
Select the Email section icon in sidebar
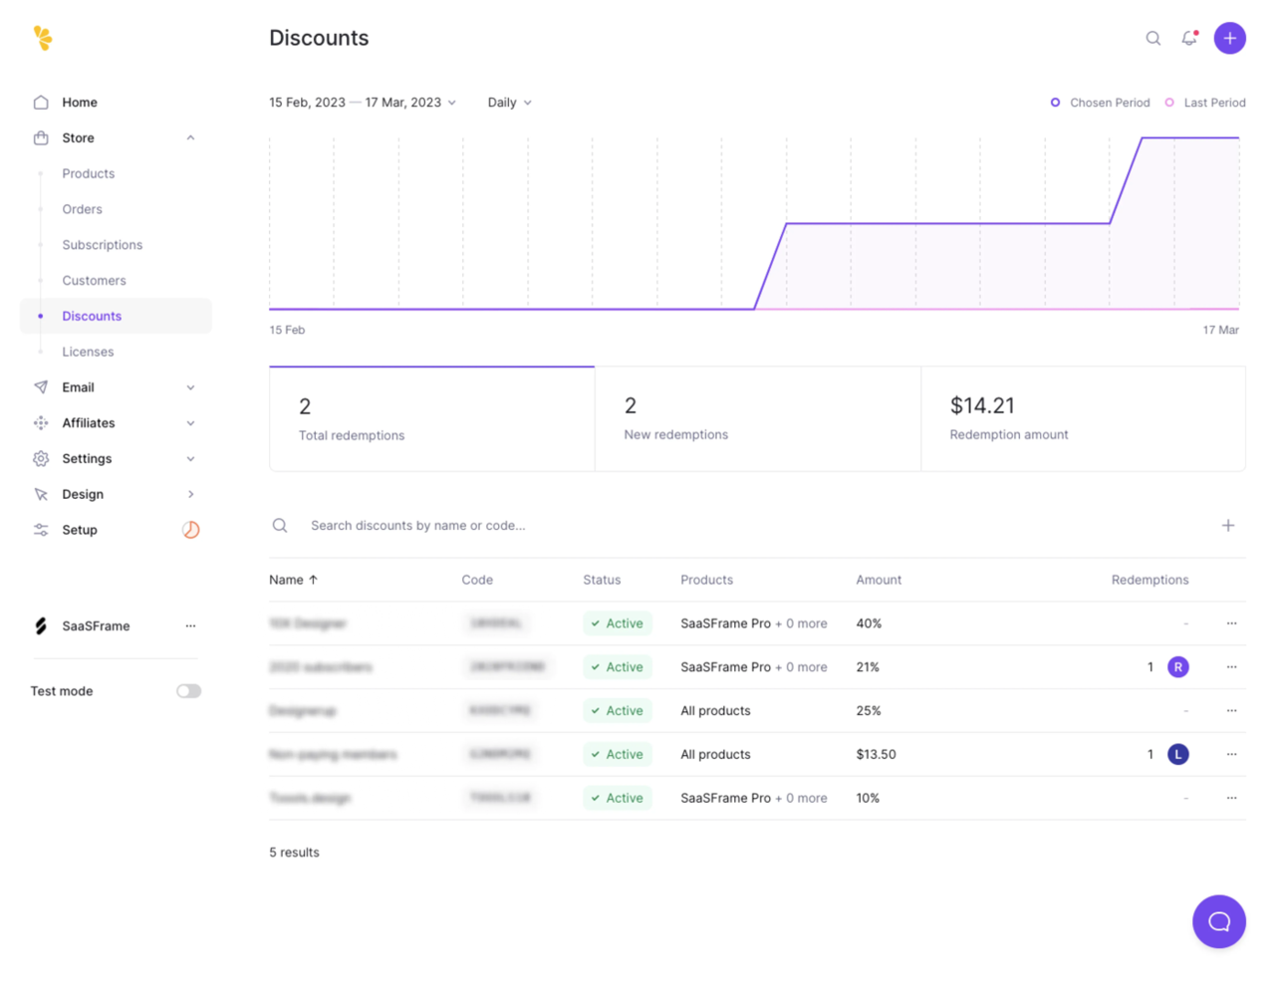(x=40, y=386)
